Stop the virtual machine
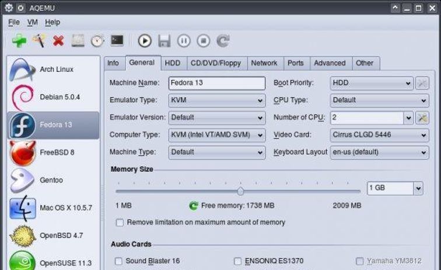 click(x=204, y=41)
